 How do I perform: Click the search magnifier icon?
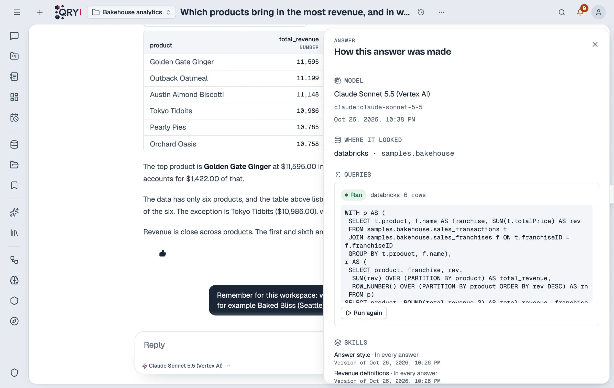(562, 12)
